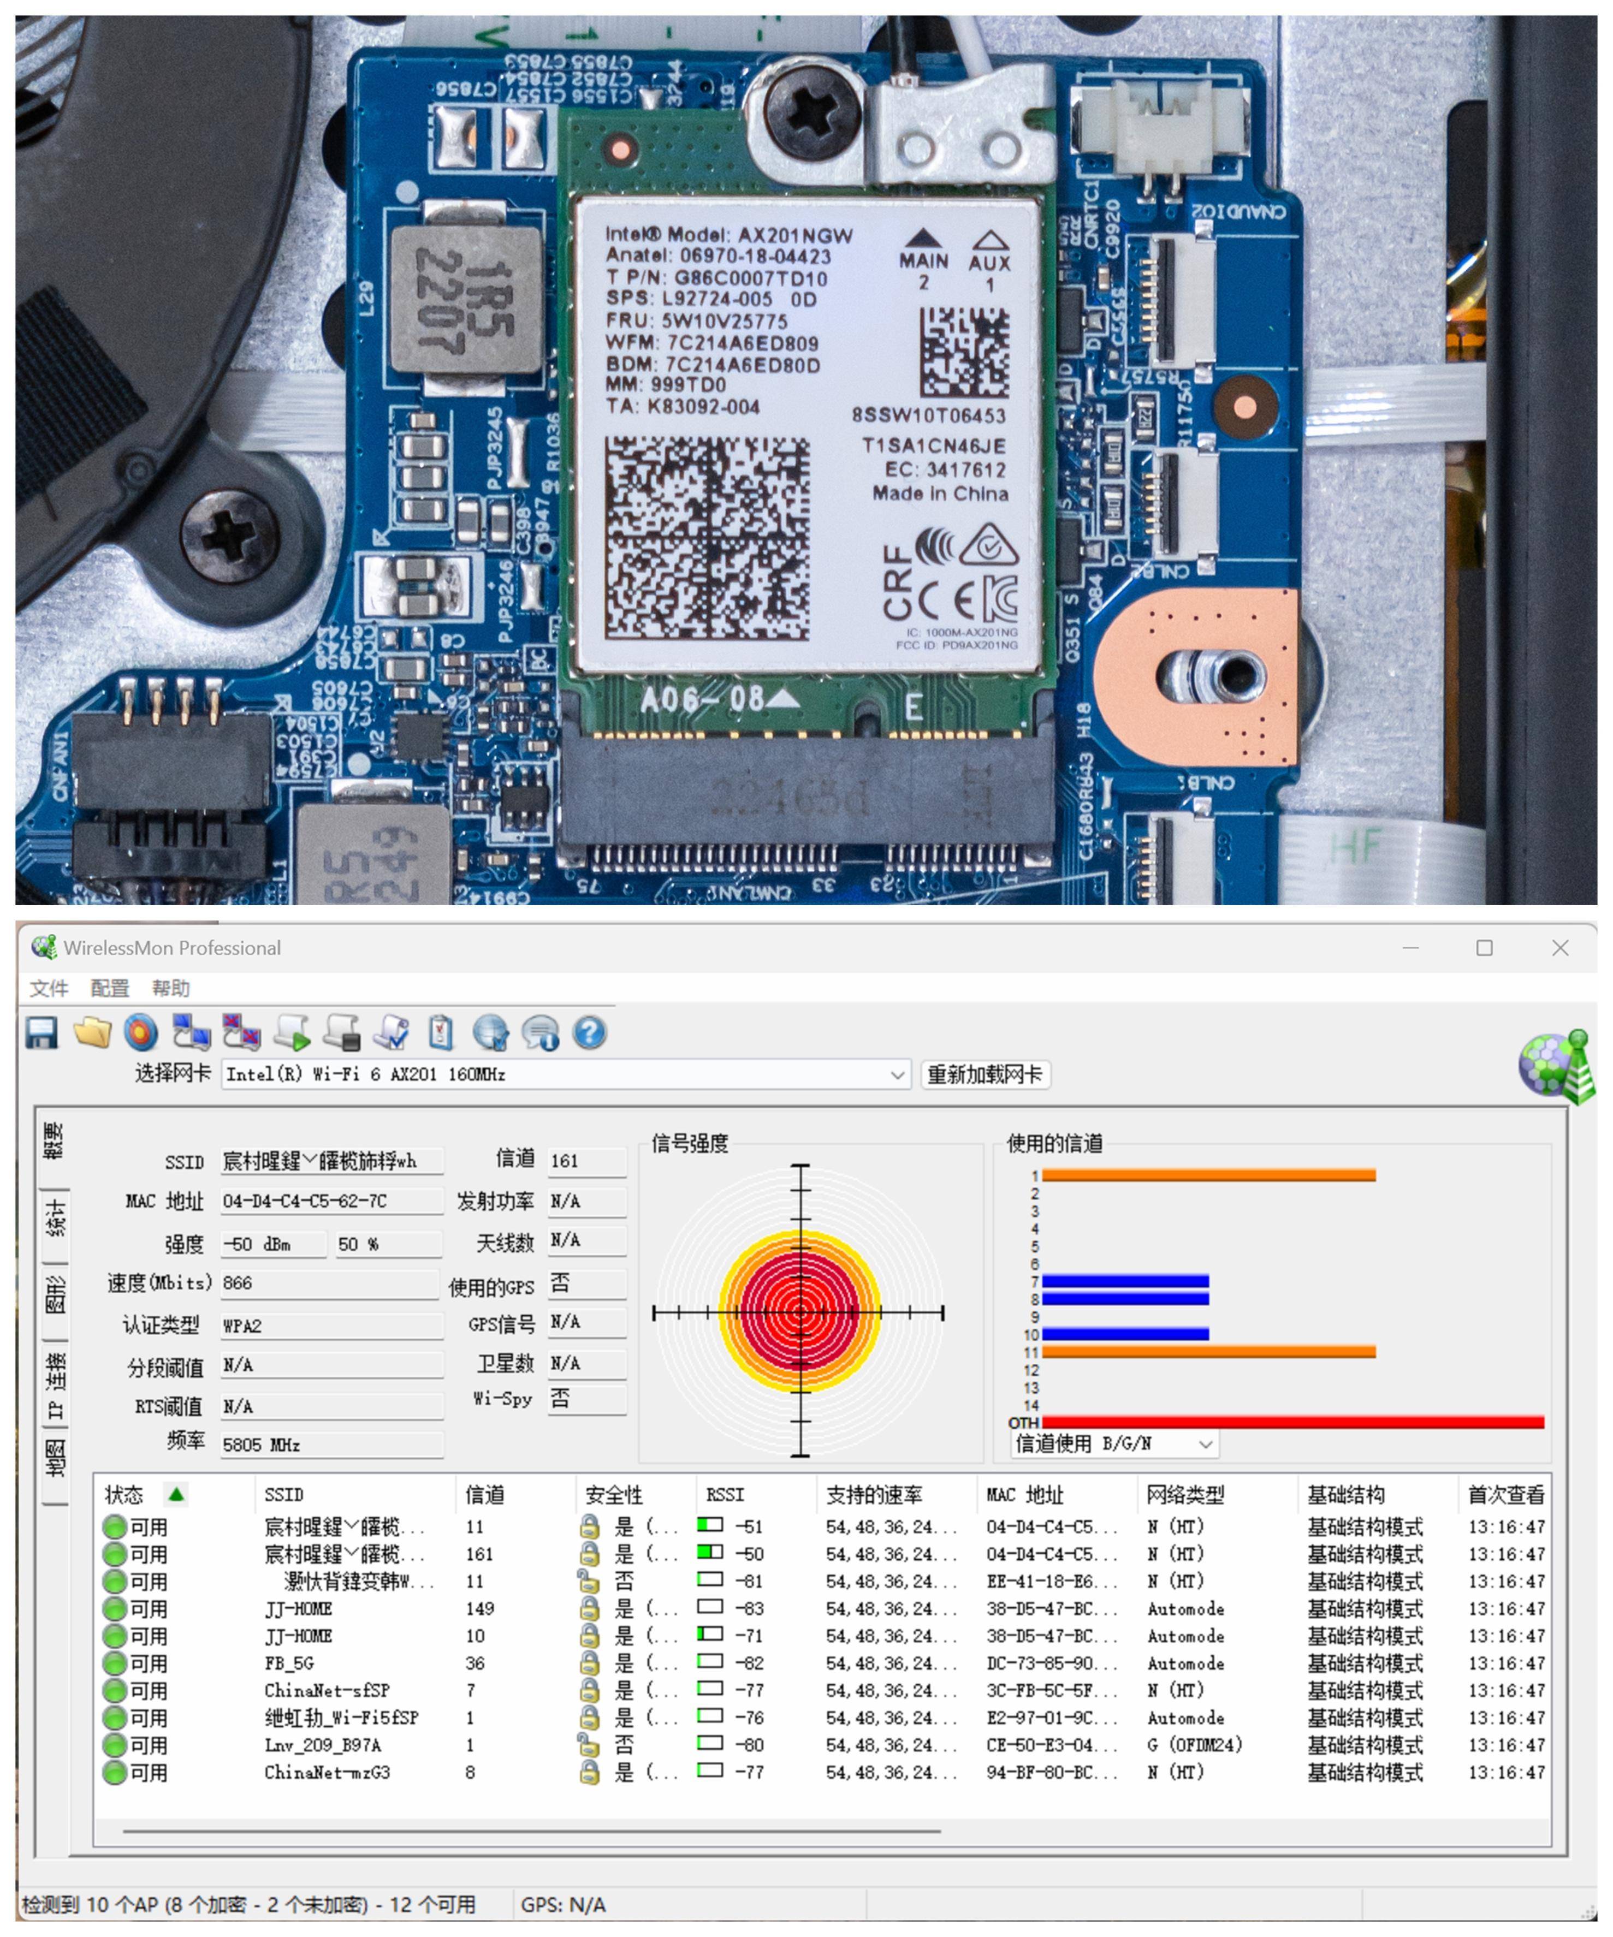Select the JJ-HOME row on channel 10
This screenshot has height=1937, width=1613.
(x=823, y=1636)
